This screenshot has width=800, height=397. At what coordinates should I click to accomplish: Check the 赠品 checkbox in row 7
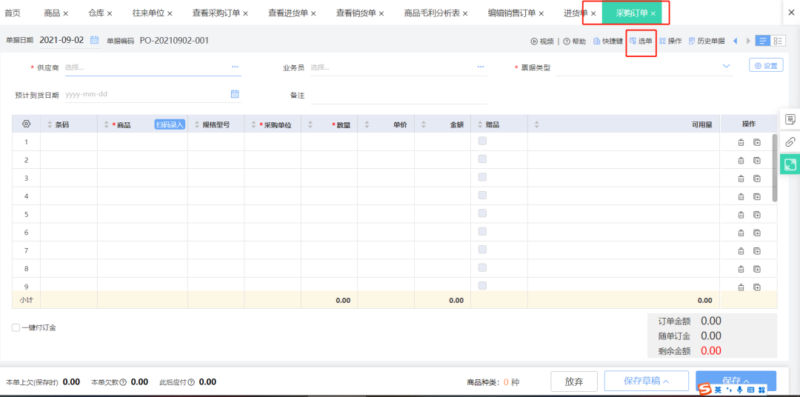click(x=482, y=249)
